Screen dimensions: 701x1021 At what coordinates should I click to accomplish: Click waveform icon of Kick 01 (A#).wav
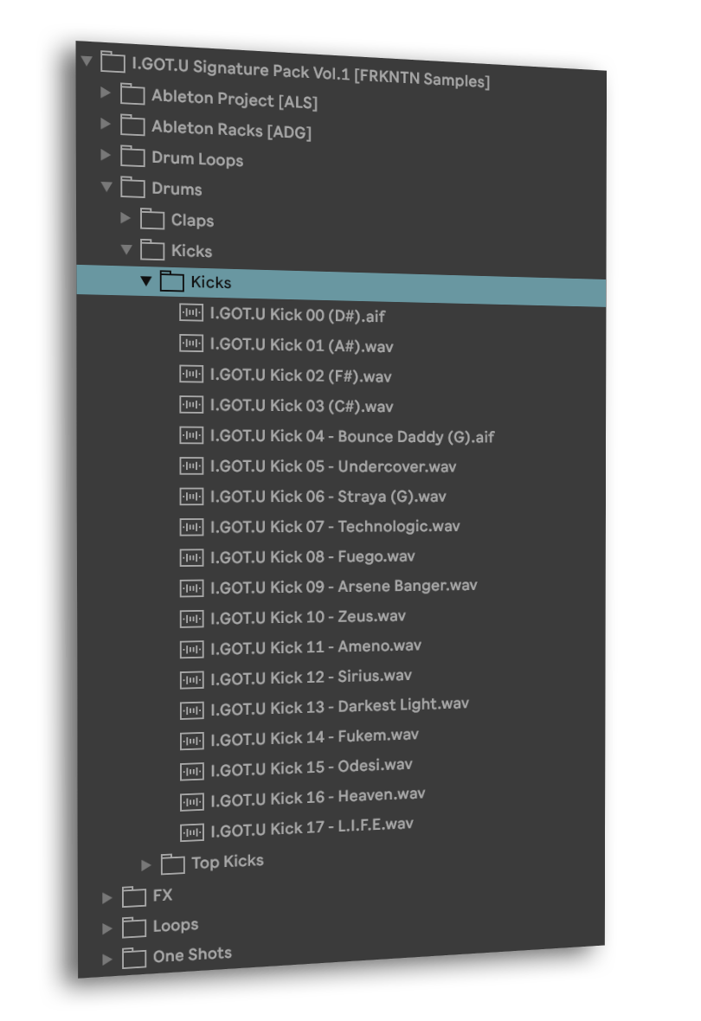click(x=191, y=344)
